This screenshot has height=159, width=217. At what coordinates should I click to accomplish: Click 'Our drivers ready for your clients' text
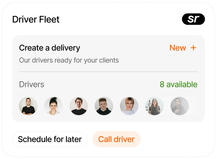click(69, 60)
